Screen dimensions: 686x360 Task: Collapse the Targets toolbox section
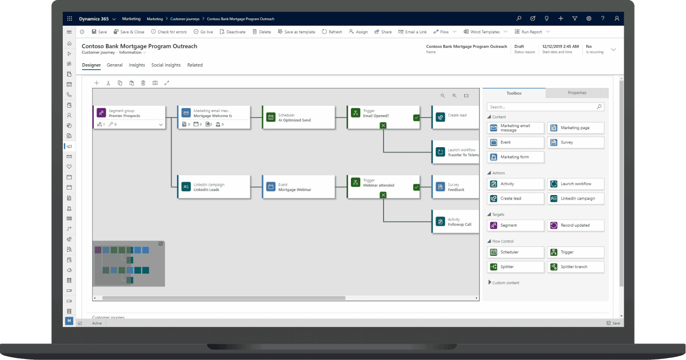tap(489, 215)
